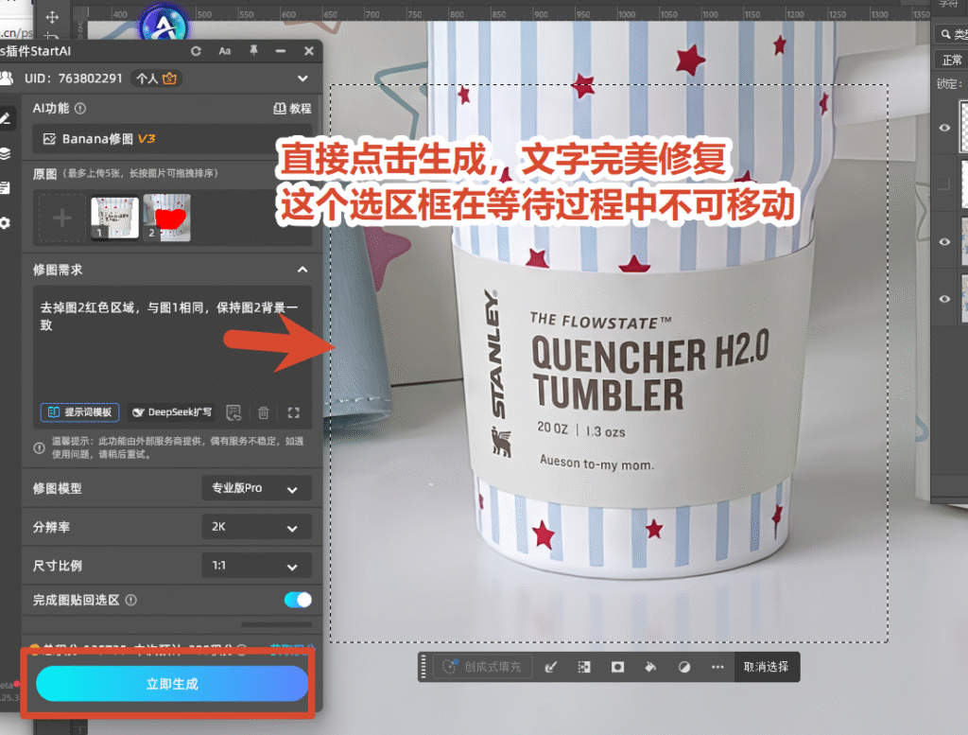Click the contextual taskbar drag handle
This screenshot has height=735, width=968.
tap(423, 667)
